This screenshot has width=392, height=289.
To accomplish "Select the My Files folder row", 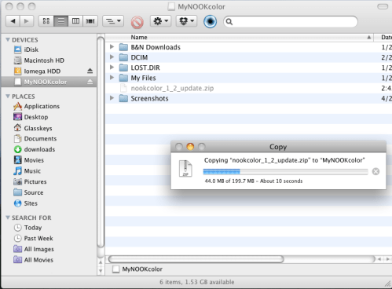I will pyautogui.click(x=248, y=78).
